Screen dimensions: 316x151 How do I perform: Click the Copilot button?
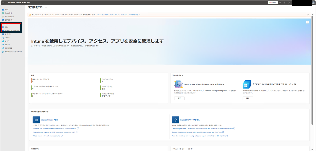coord(273,2)
